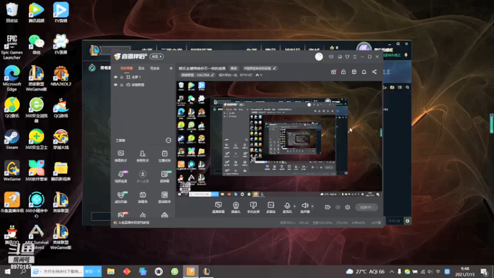Open the hamburger main menu of companion

click(354, 57)
